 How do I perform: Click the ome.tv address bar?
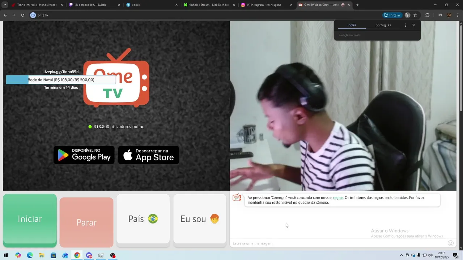[206, 15]
